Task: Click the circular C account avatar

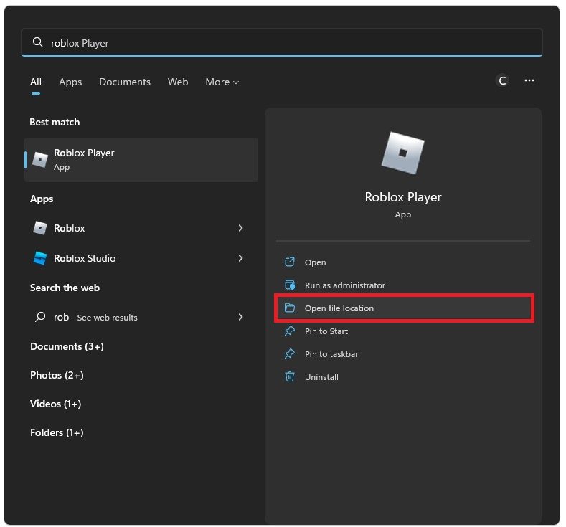Action: click(502, 81)
